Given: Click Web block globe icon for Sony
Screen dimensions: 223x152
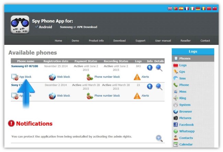Looking at the screenshot, I should click(x=52, y=96).
